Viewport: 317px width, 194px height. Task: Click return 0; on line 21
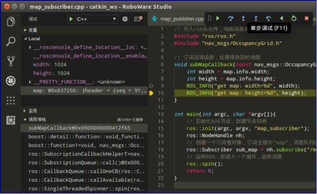pos(200,171)
